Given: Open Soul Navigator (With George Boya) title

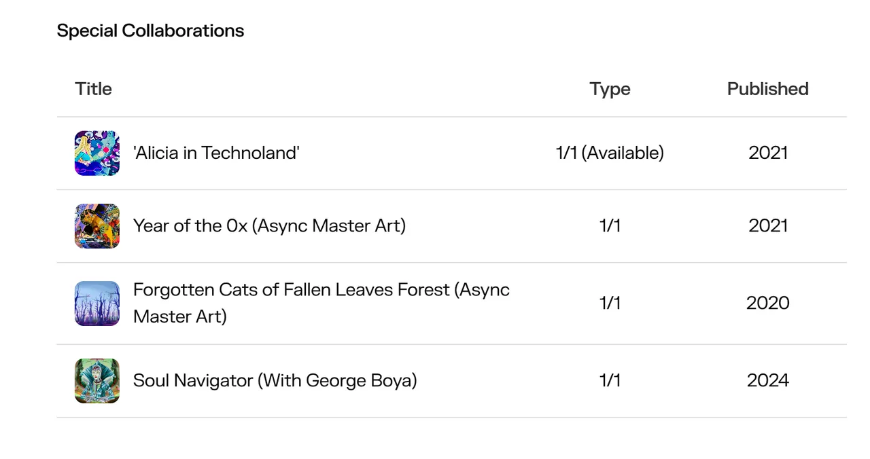Looking at the screenshot, I should [x=275, y=381].
